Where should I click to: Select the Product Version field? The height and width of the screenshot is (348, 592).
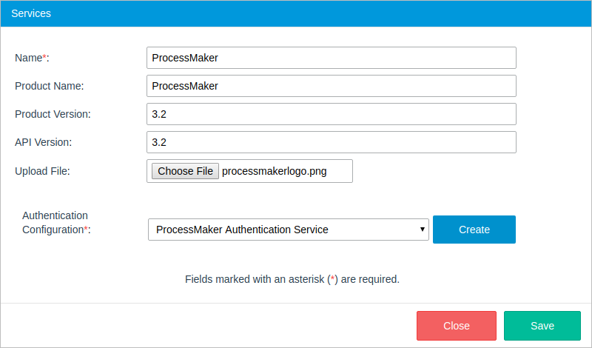(331, 114)
